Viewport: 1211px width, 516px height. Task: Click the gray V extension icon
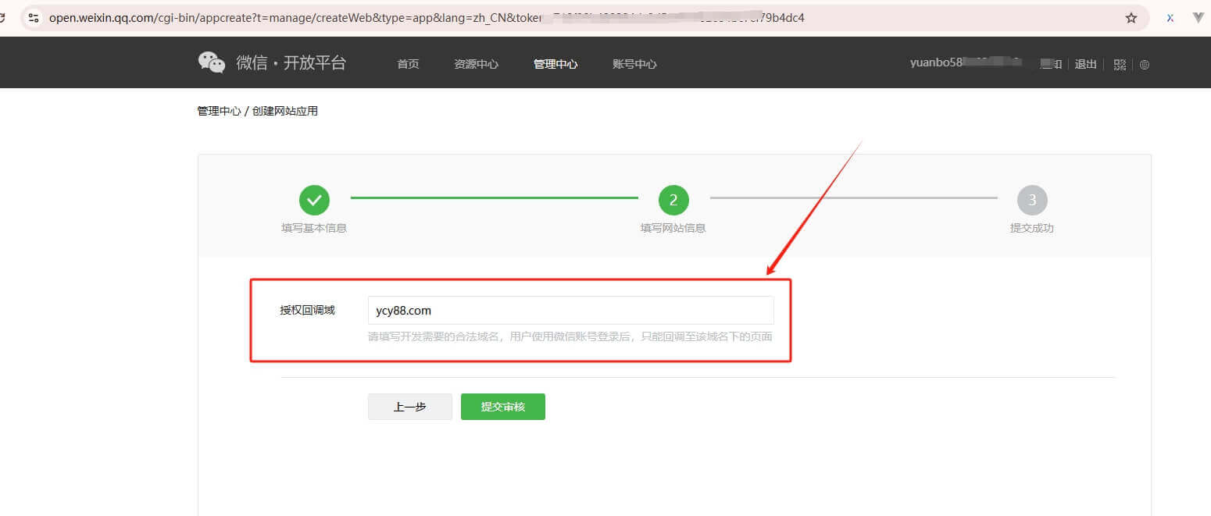(x=1198, y=18)
